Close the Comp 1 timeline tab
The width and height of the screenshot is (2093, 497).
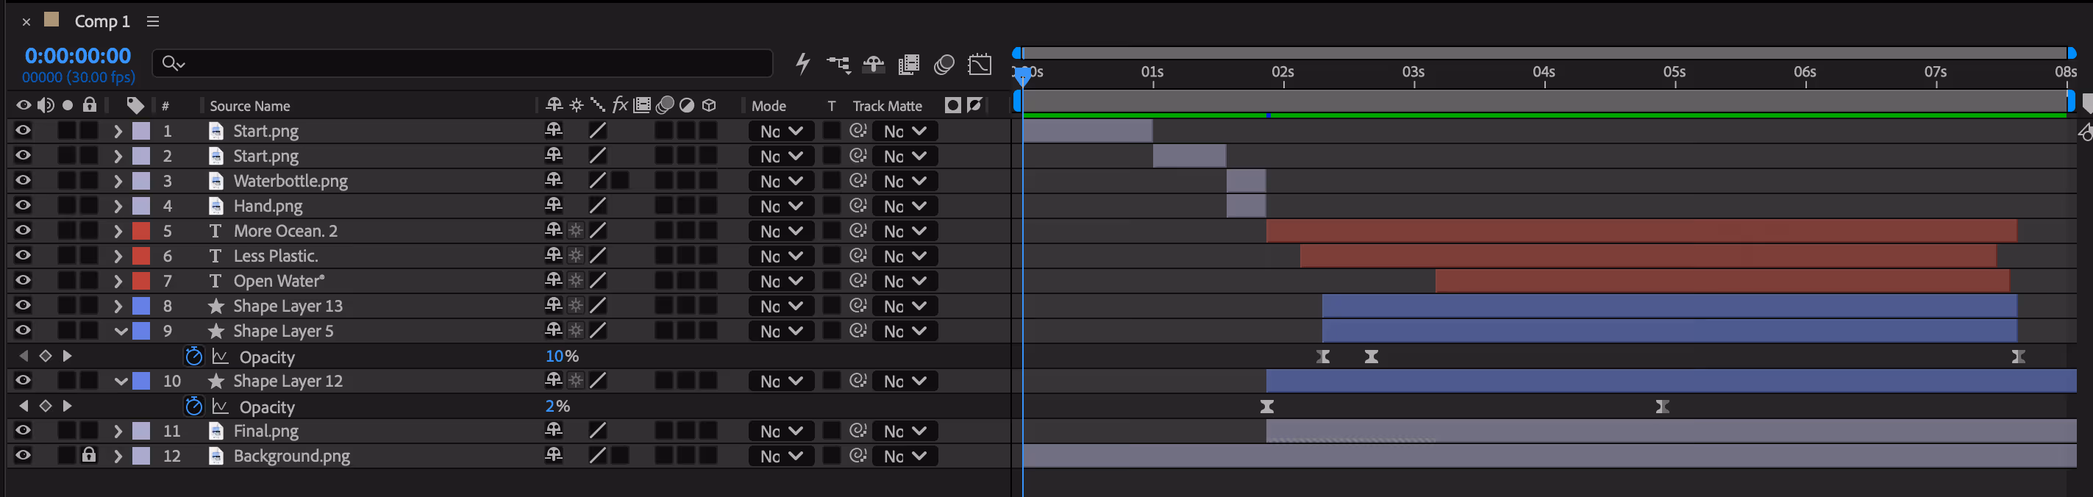coord(26,22)
